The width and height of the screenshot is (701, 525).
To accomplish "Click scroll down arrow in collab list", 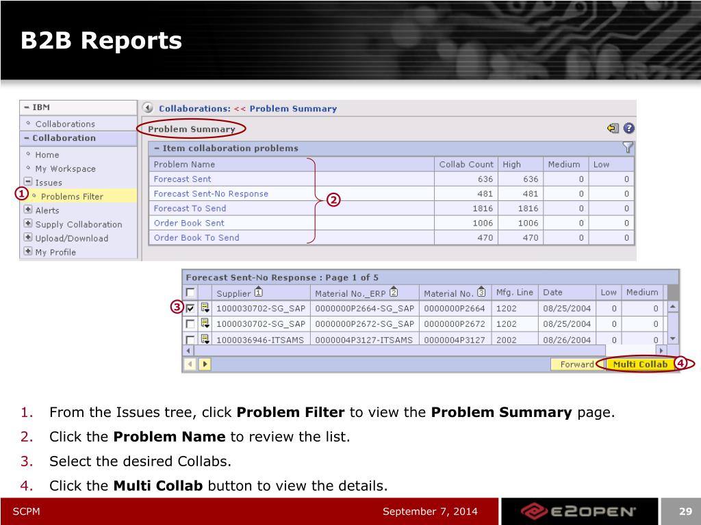I will point(673,339).
